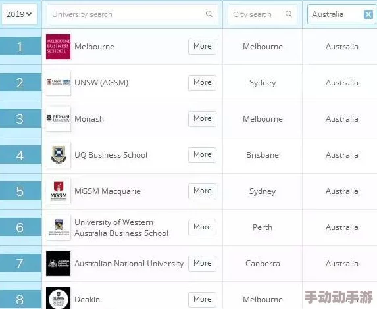Click the city Perth
The image size is (377, 309).
(263, 227)
